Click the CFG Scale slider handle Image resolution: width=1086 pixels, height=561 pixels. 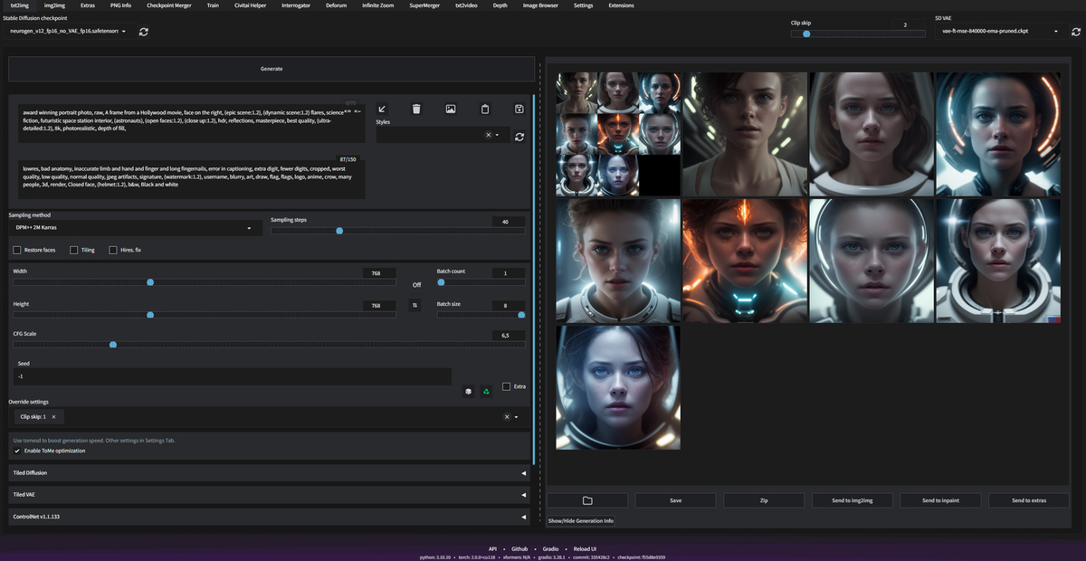(113, 345)
